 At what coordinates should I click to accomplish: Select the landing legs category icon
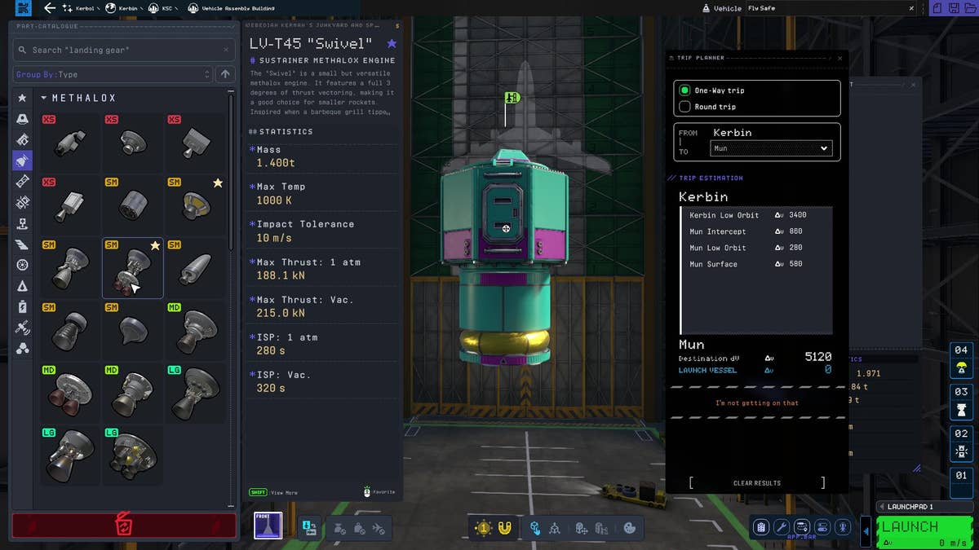click(x=22, y=223)
